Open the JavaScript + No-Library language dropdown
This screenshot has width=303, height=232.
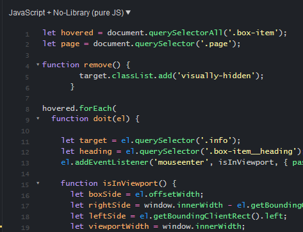[70, 13]
